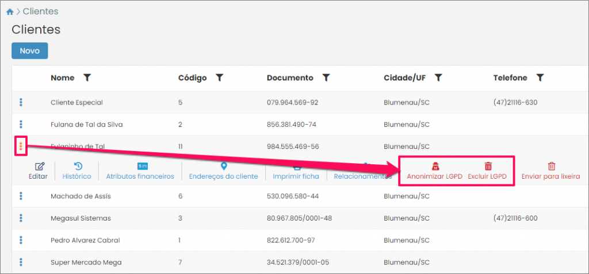Filter by the Telefone column
The width and height of the screenshot is (589, 274).
[x=540, y=78]
